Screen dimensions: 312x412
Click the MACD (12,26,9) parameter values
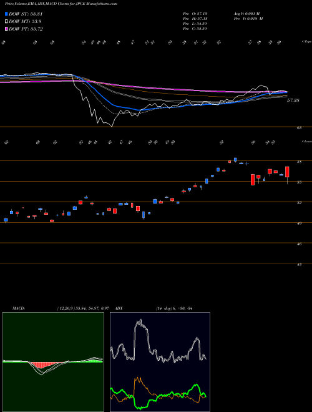pyautogui.click(x=83, y=308)
